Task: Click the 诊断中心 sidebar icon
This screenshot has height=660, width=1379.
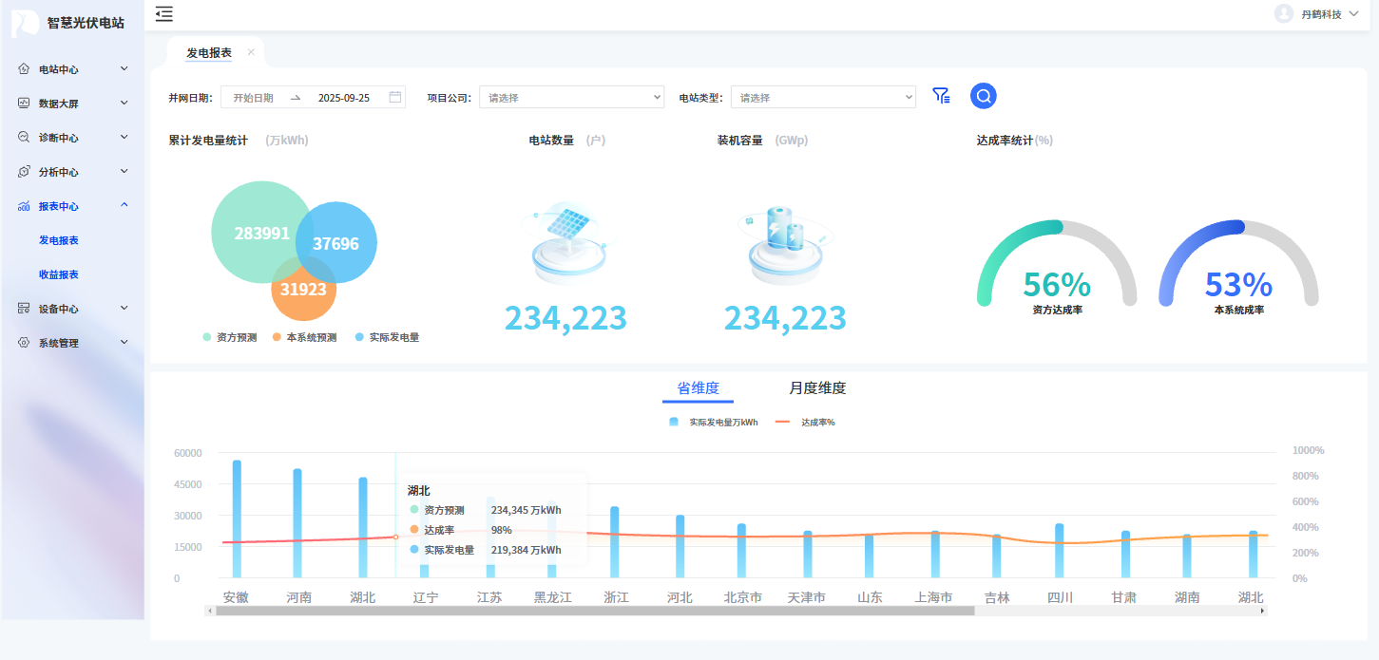Action: coord(24,138)
